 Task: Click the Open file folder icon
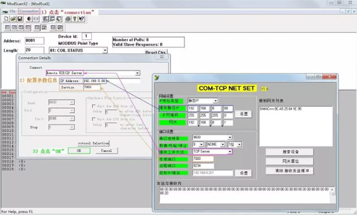point(13,19)
